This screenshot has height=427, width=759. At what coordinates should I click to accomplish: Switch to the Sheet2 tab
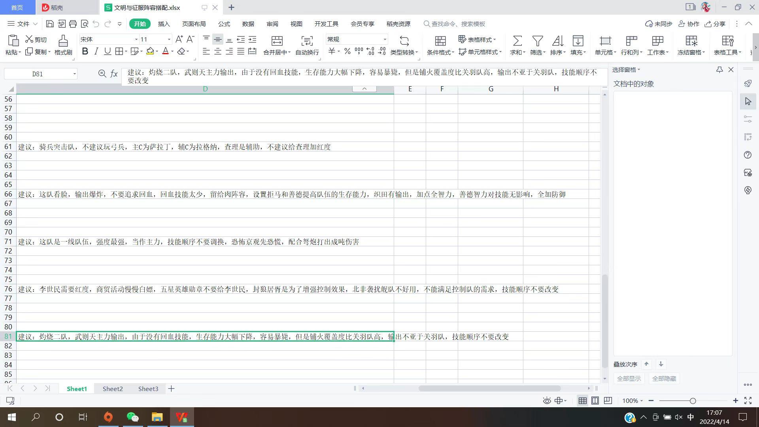[x=113, y=389]
